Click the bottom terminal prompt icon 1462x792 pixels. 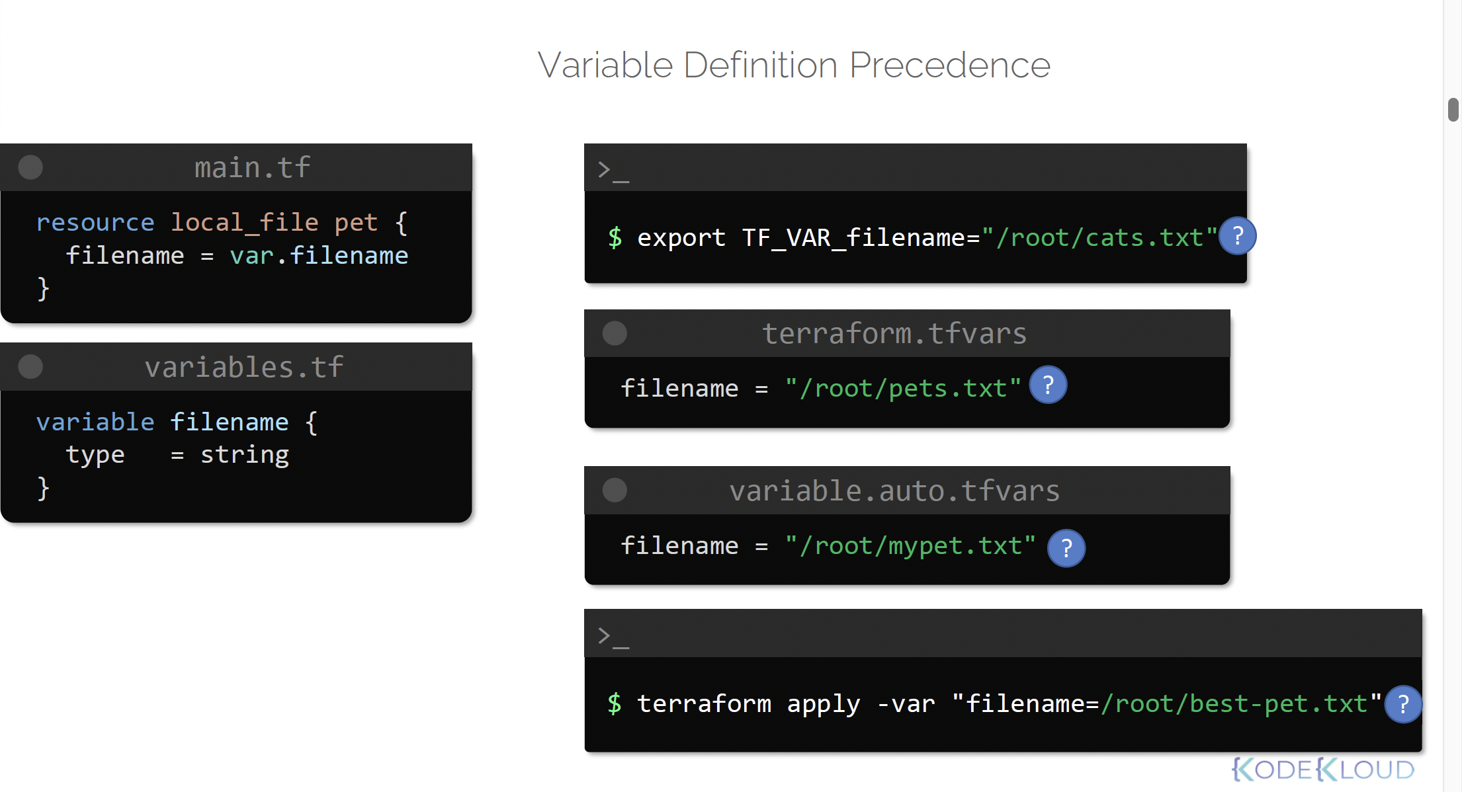click(x=613, y=636)
